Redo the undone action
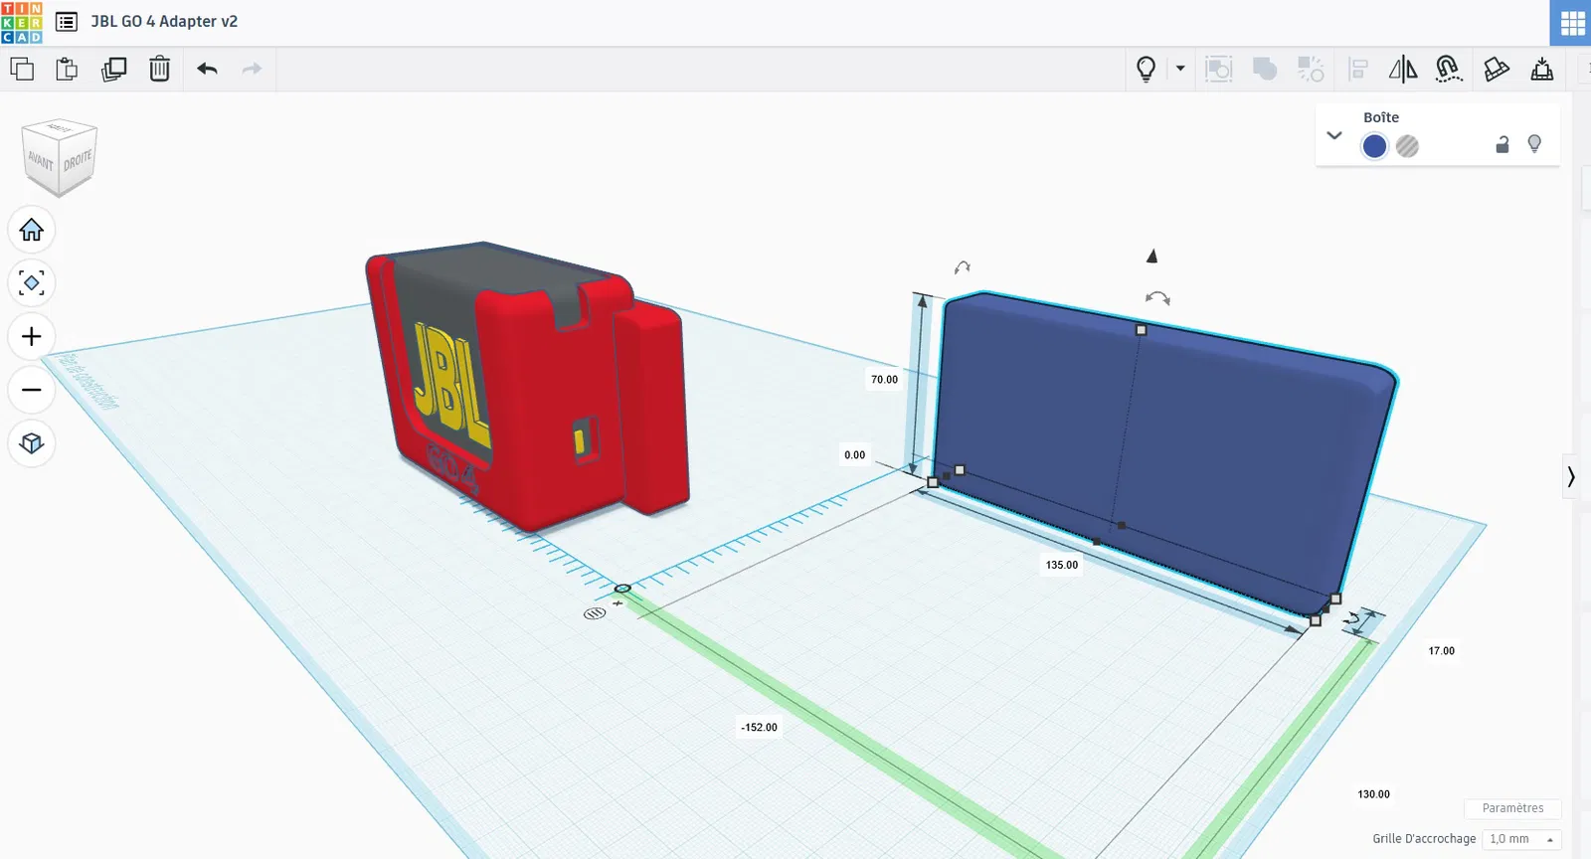 252,69
